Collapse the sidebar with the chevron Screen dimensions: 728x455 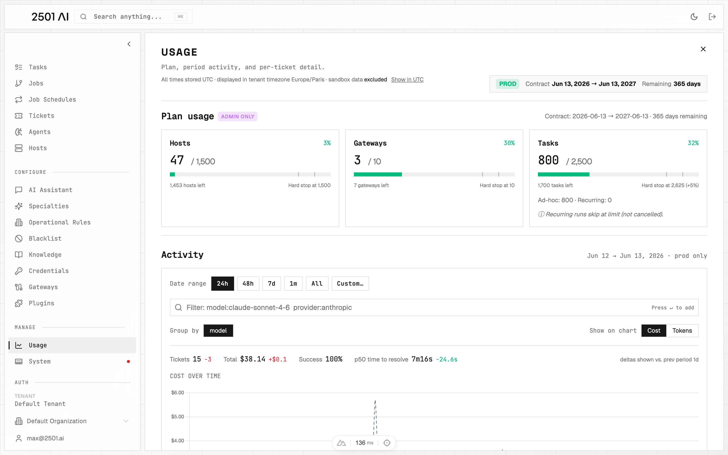[x=129, y=44]
